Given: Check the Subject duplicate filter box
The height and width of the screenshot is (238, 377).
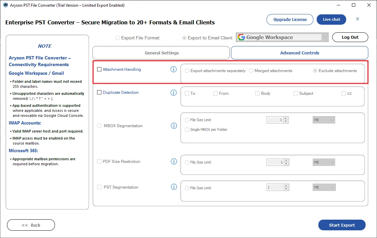Looking at the screenshot, I should click(x=296, y=93).
